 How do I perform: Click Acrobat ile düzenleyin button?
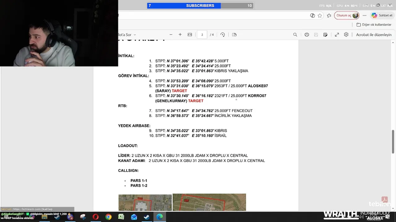(x=374, y=35)
